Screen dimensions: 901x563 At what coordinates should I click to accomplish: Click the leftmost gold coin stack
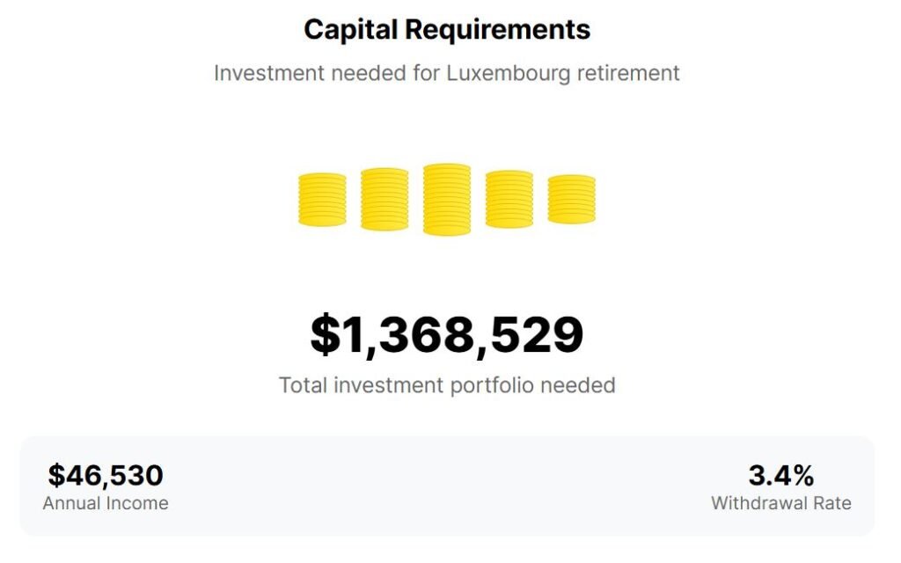tap(322, 200)
